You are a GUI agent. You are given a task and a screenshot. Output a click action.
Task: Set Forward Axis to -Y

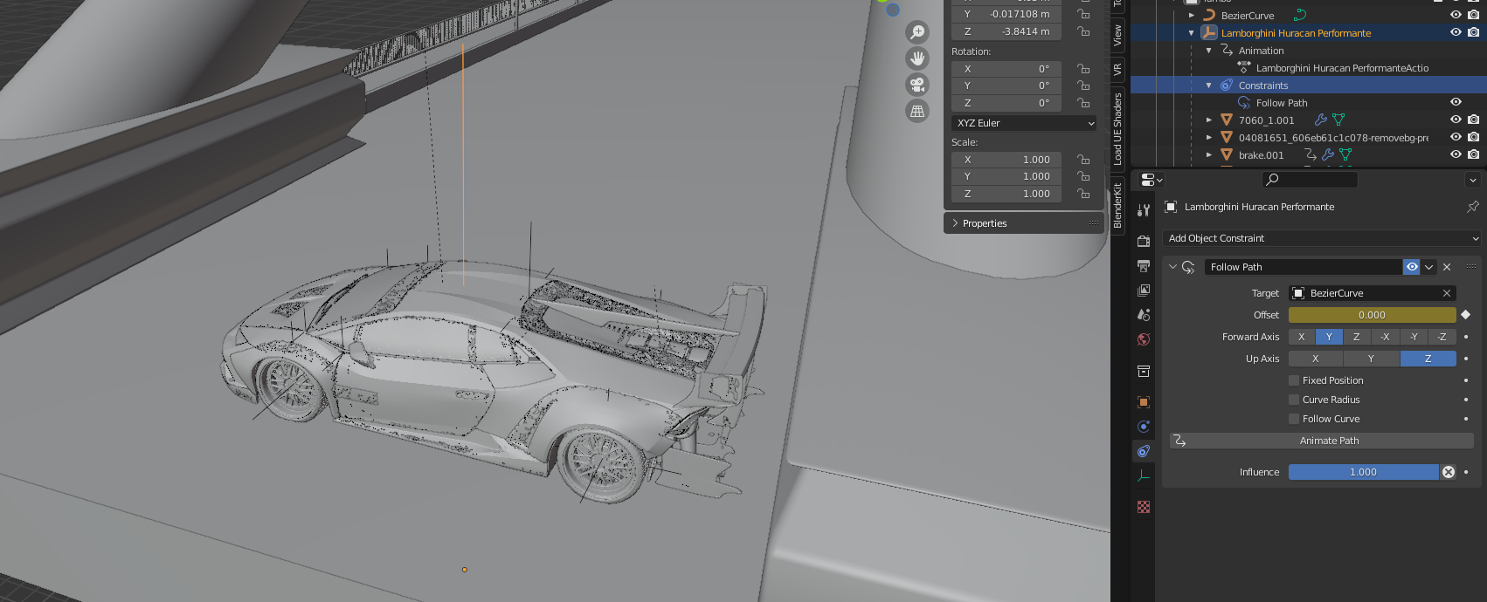[1414, 337]
